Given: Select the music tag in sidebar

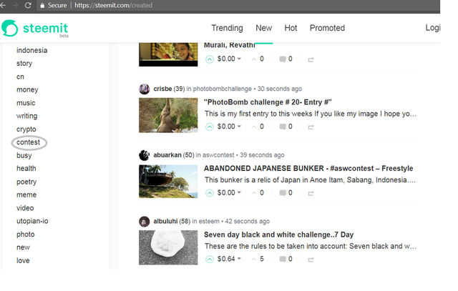Looking at the screenshot, I should click(26, 103).
